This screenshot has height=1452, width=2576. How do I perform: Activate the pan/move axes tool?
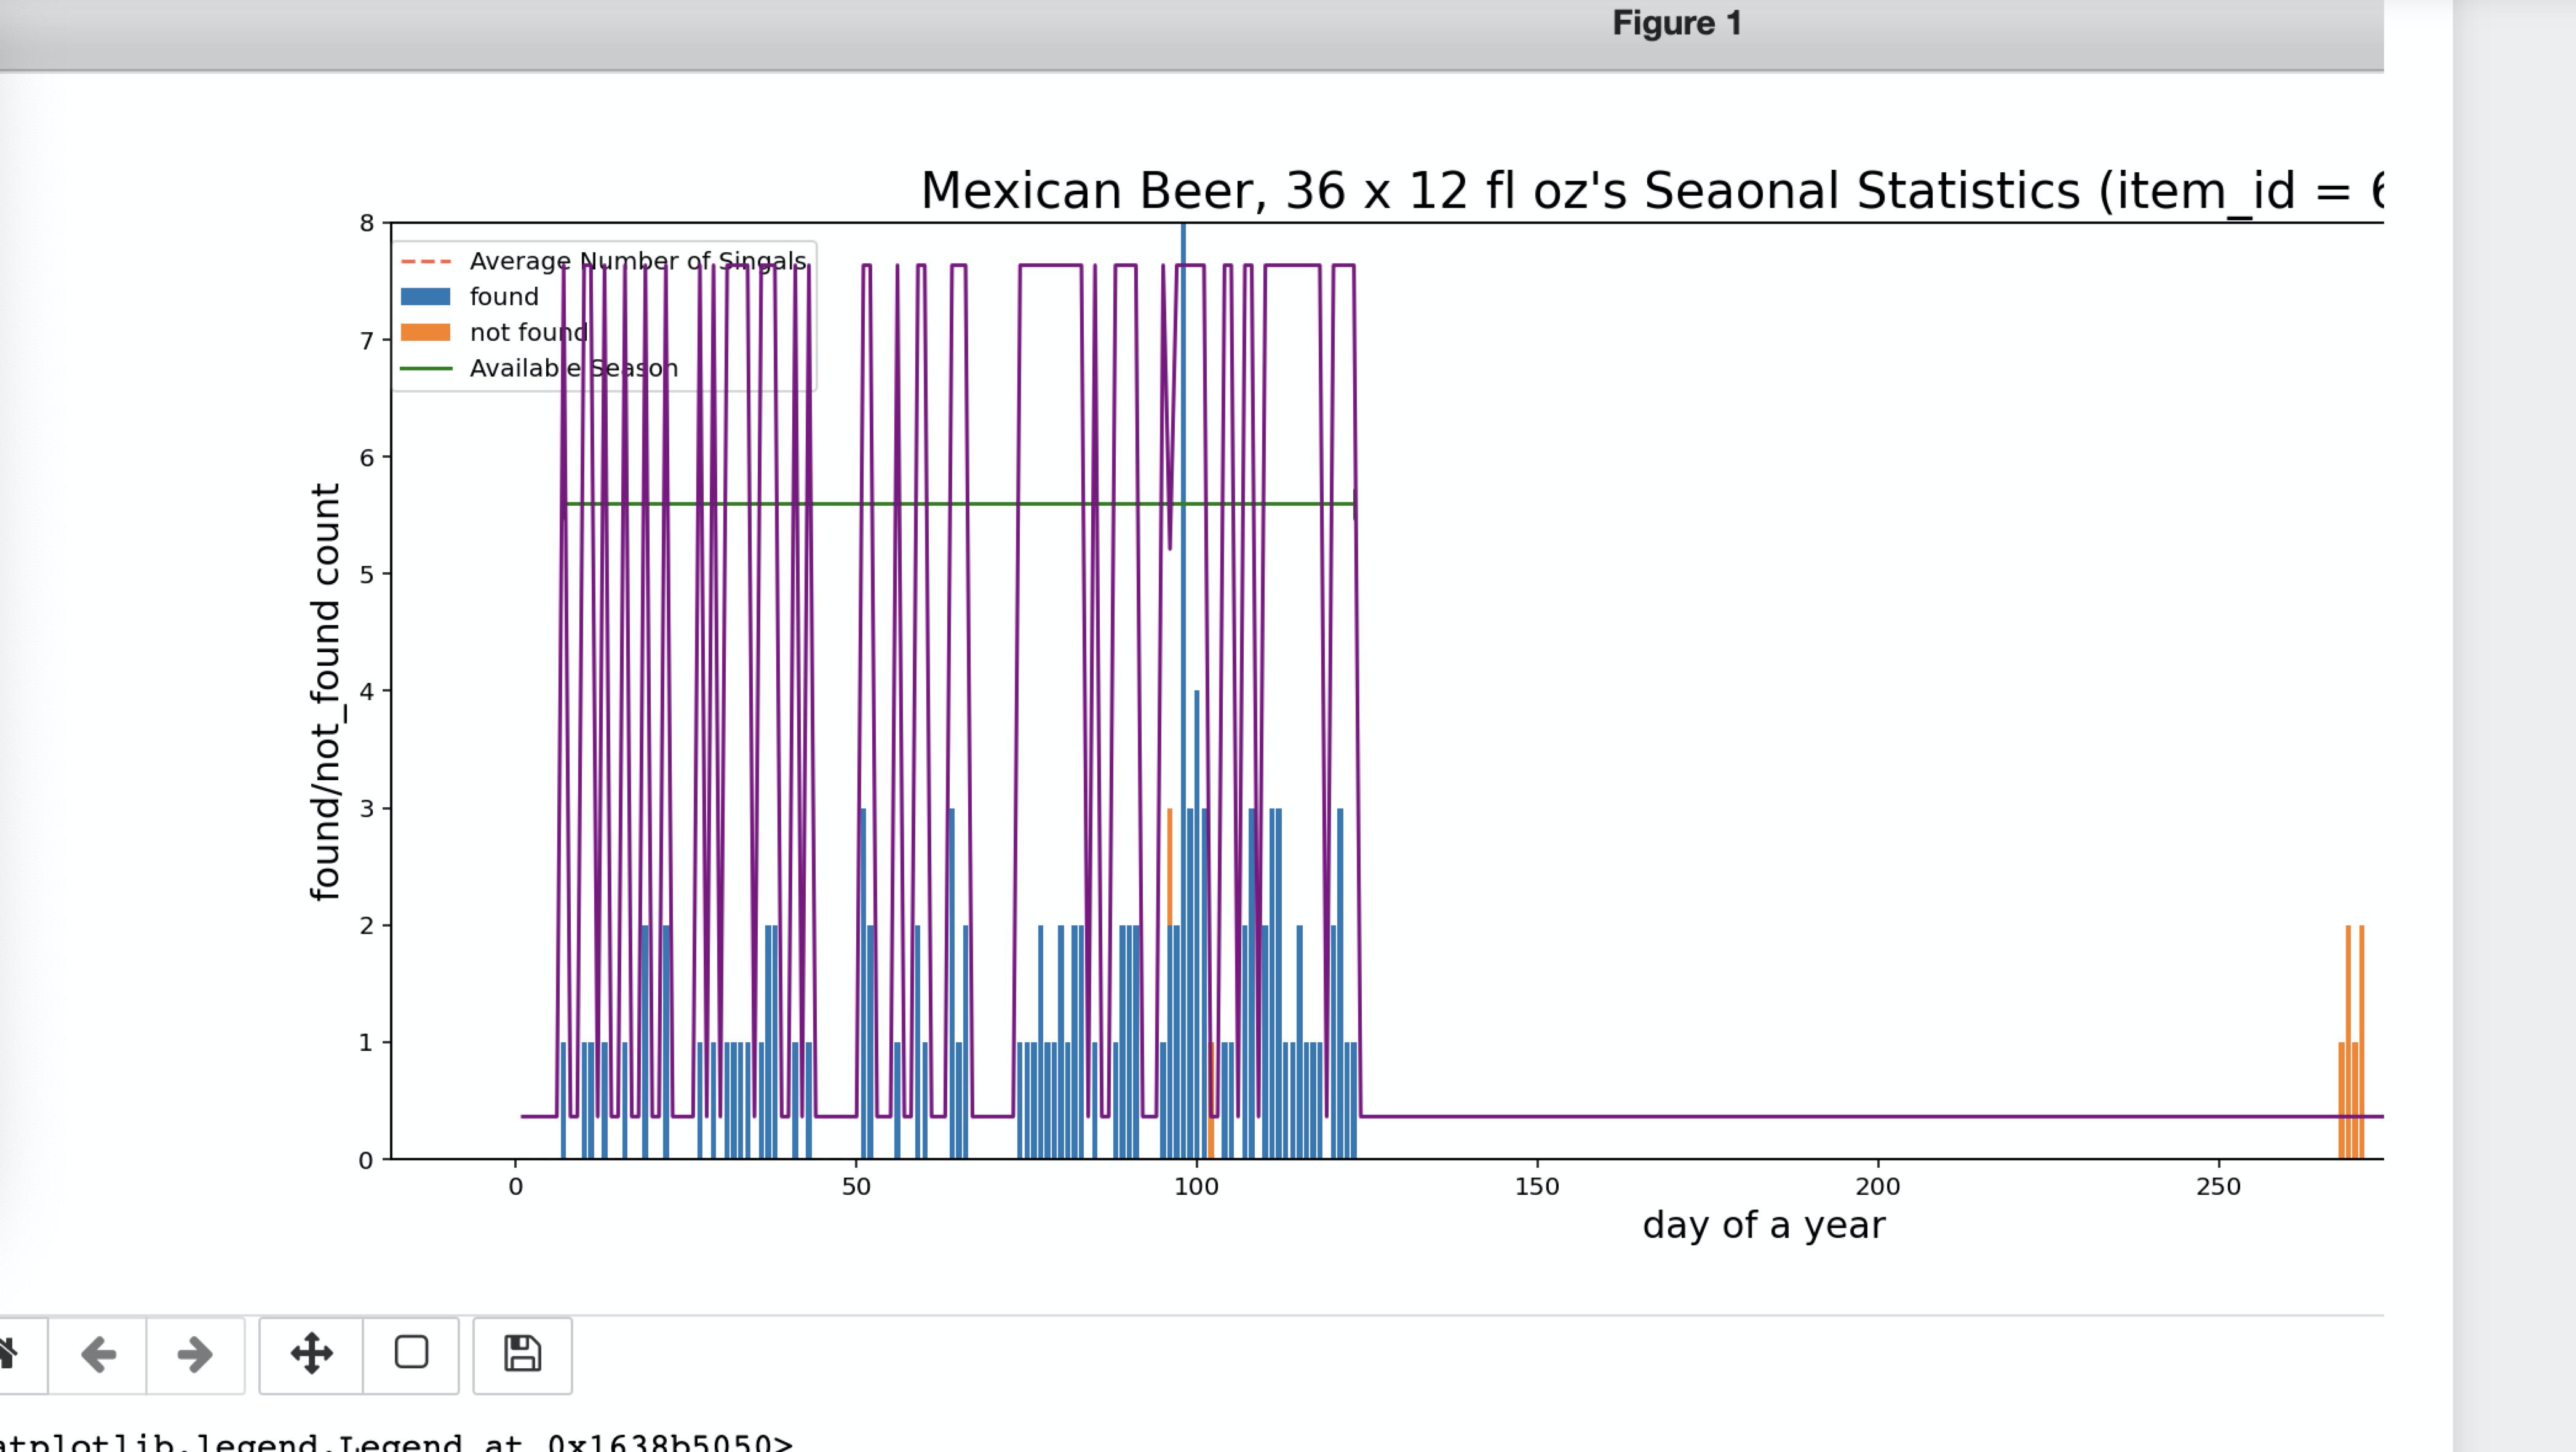click(x=311, y=1355)
